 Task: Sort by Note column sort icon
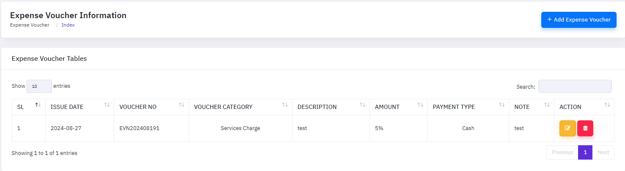[547, 105]
